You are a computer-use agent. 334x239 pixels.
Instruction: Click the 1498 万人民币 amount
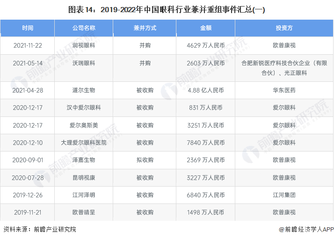205,212
